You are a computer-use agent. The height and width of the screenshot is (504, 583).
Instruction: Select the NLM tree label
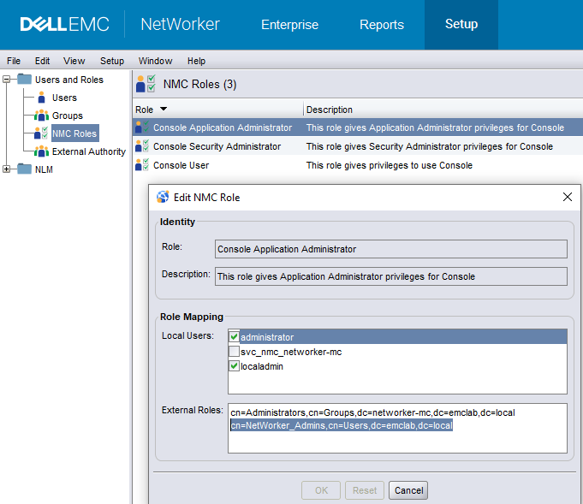44,169
